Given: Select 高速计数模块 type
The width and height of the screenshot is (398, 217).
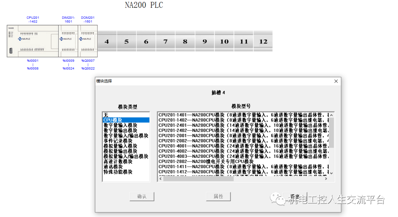Looking at the screenshot, I should (126, 161).
